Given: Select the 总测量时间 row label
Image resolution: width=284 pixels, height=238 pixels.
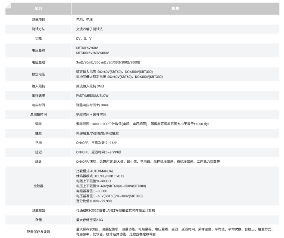Looking at the screenshot, I should [38, 115].
